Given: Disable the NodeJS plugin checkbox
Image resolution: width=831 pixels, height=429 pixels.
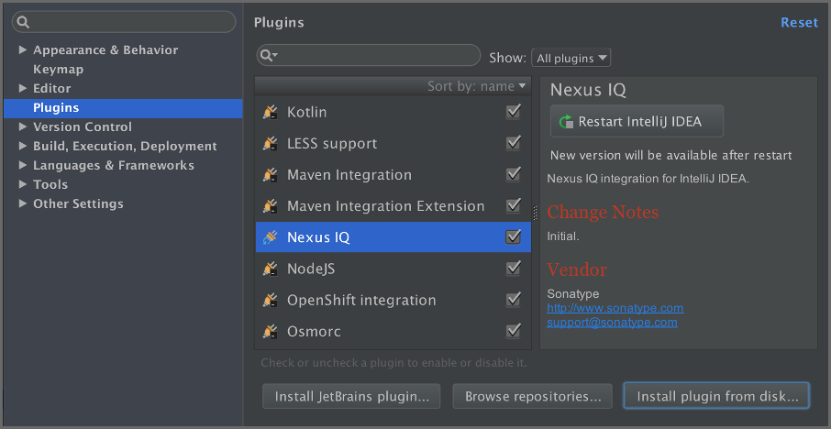Looking at the screenshot, I should pos(513,269).
